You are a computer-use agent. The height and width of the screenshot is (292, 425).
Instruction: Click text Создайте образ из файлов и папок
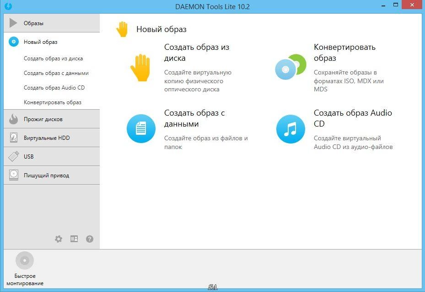tap(206, 143)
